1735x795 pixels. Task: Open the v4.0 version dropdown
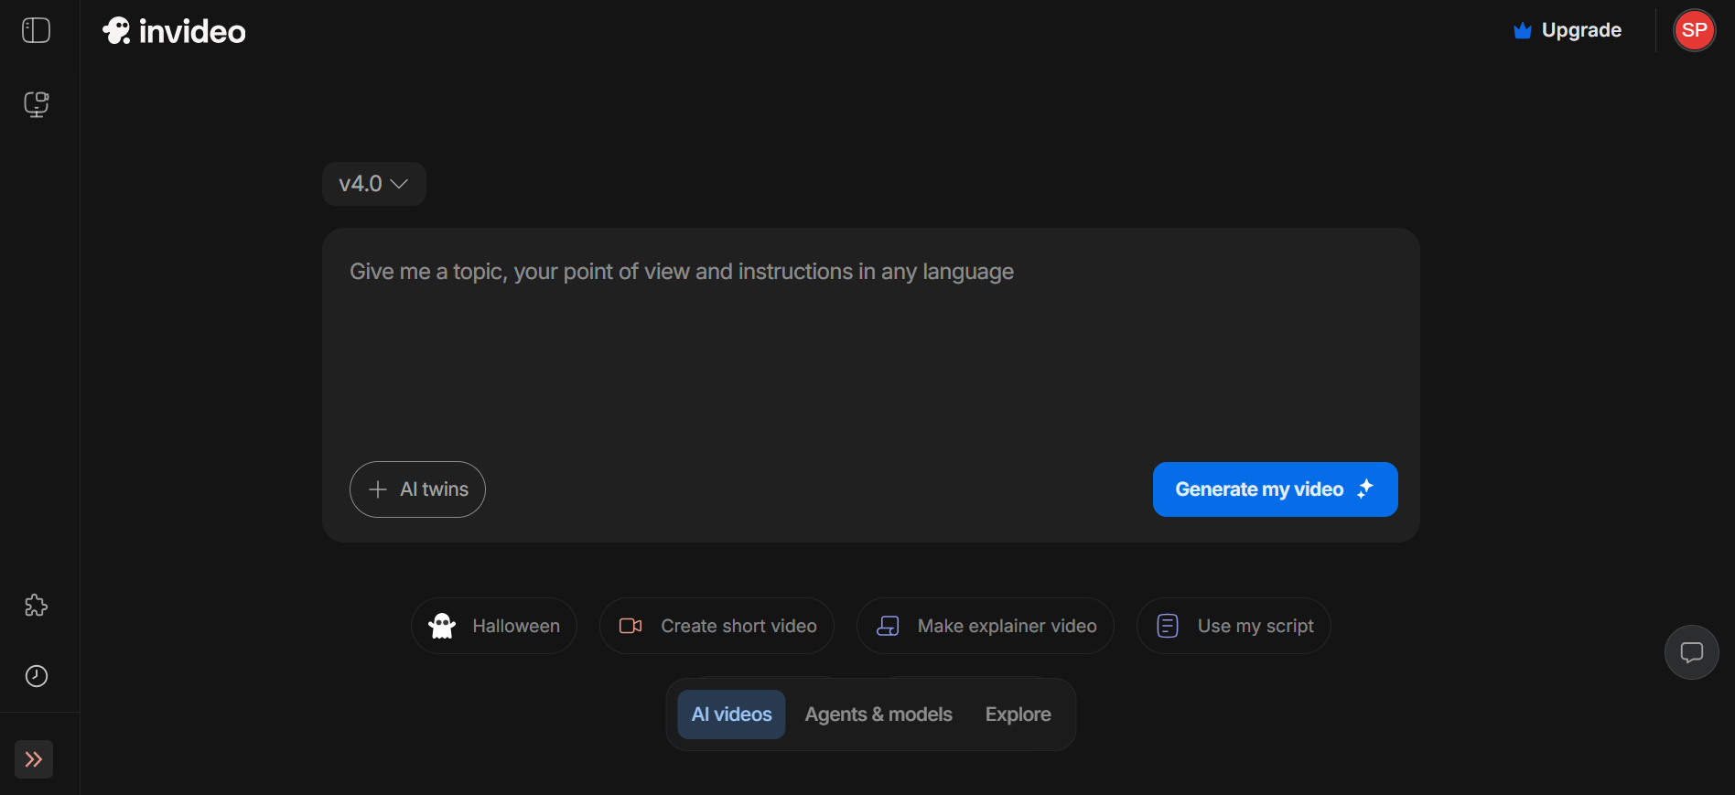pyautogui.click(x=373, y=184)
